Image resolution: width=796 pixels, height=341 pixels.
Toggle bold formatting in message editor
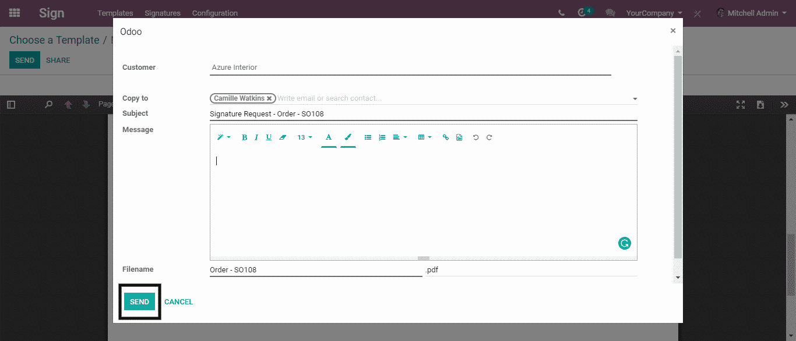pyautogui.click(x=244, y=138)
